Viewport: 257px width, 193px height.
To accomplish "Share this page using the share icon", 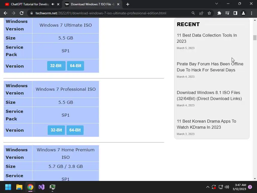I will [201, 13].
